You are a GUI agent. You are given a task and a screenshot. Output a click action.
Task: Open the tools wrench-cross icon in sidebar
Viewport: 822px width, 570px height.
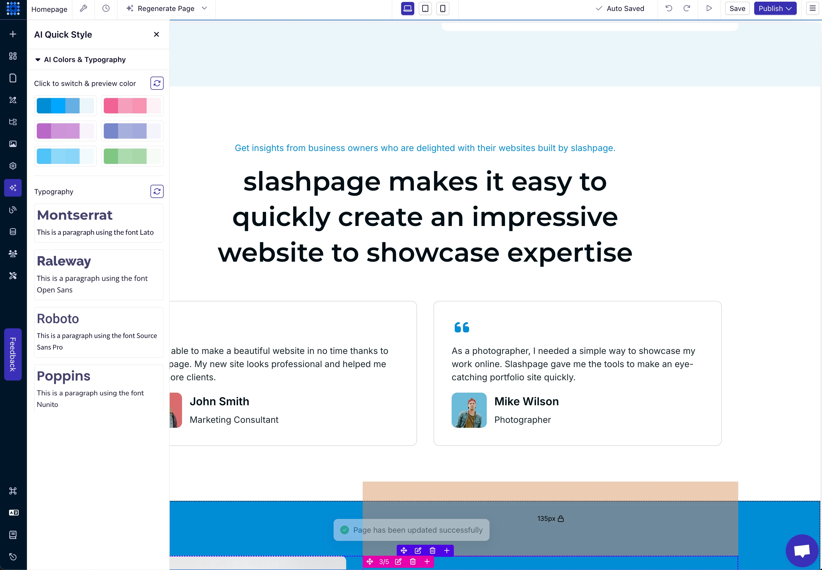coord(13,276)
